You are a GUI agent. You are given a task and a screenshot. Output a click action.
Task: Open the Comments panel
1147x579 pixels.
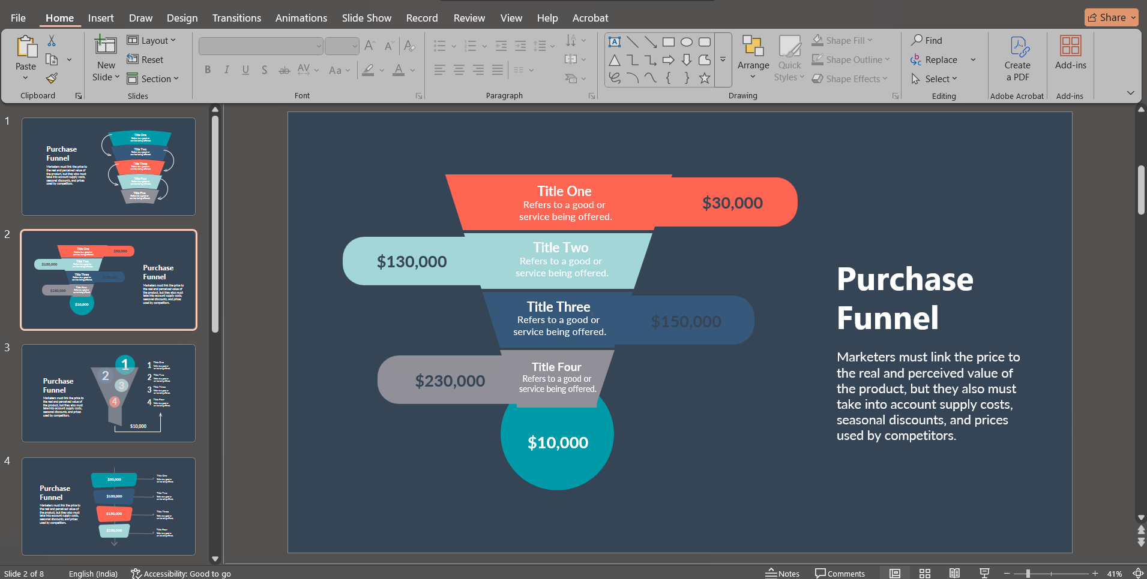click(x=840, y=573)
